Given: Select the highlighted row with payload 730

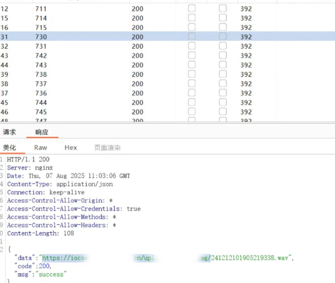Looking at the screenshot, I should pos(168,36).
